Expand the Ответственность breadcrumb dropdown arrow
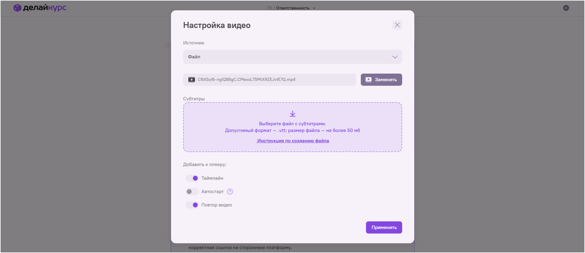The height and width of the screenshot is (253, 585). (314, 8)
